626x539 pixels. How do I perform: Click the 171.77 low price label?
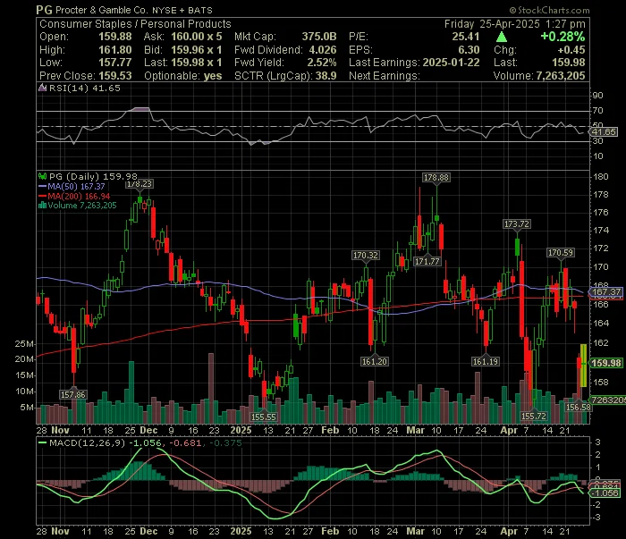[427, 262]
